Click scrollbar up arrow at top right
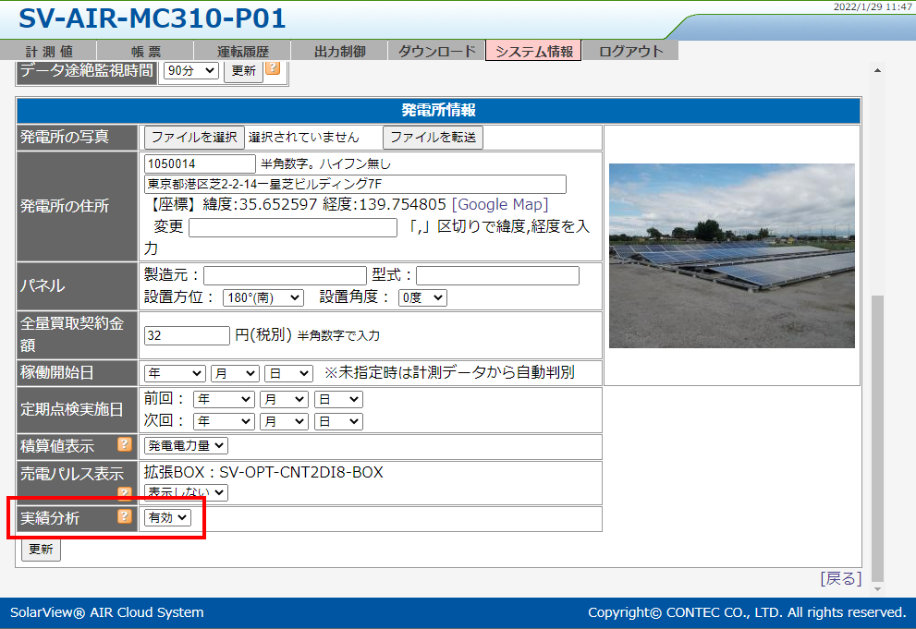This screenshot has height=629, width=916. (877, 70)
